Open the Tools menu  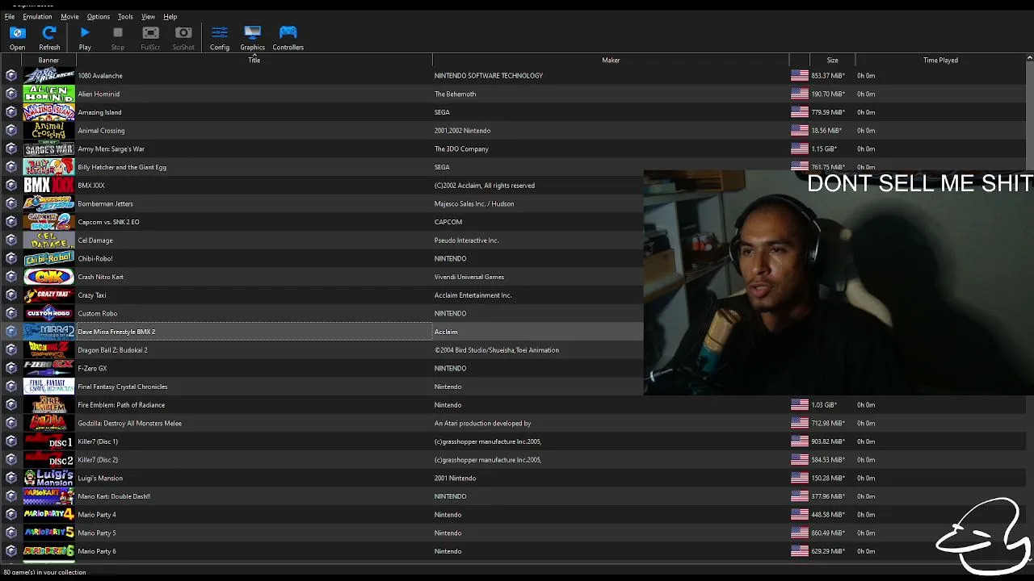(x=125, y=16)
